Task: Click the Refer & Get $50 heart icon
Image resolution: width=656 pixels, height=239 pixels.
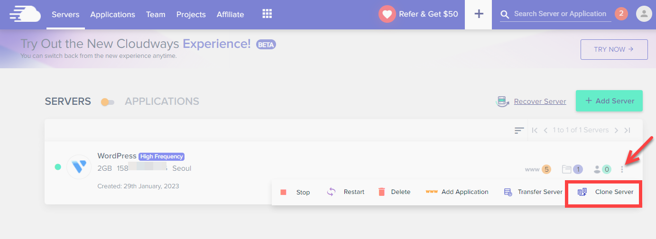Action: [x=387, y=14]
